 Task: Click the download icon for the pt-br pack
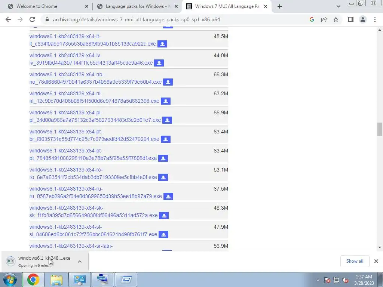click(166, 139)
